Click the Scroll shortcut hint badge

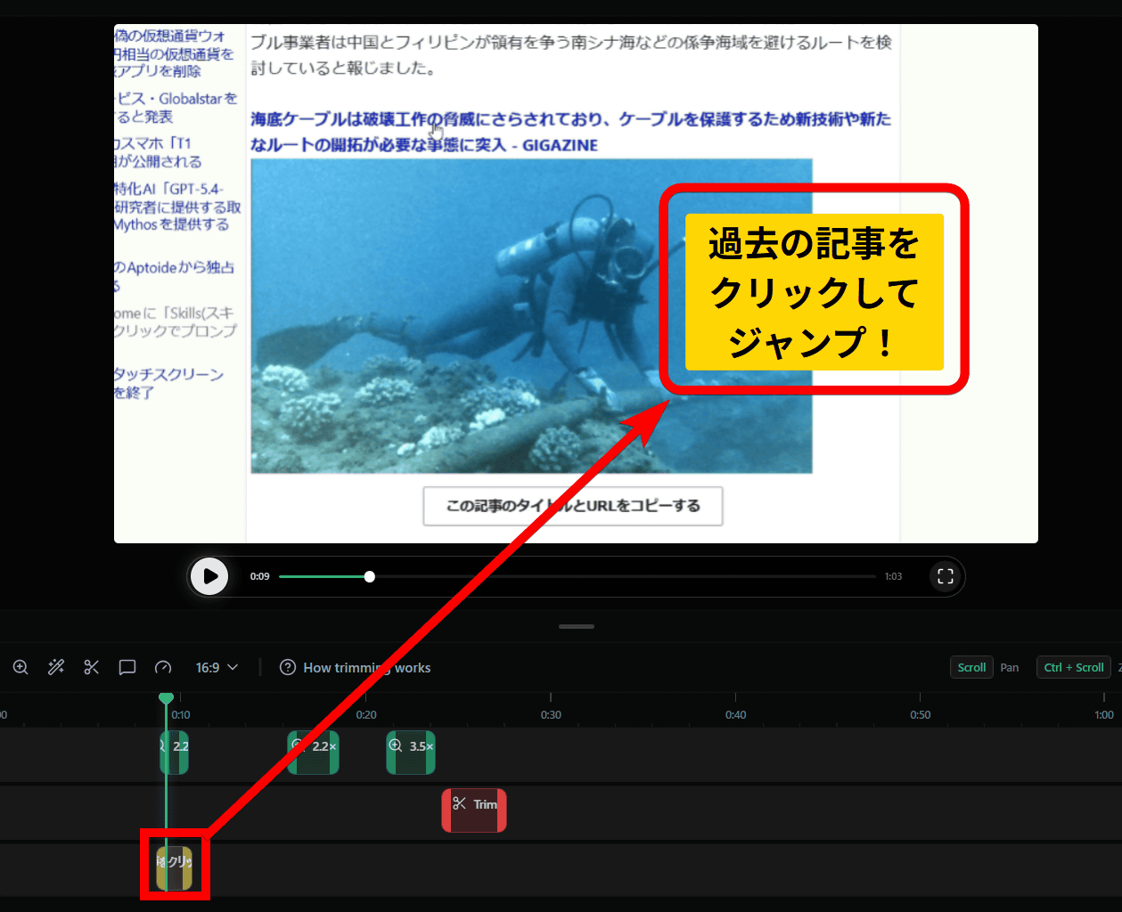coord(971,667)
